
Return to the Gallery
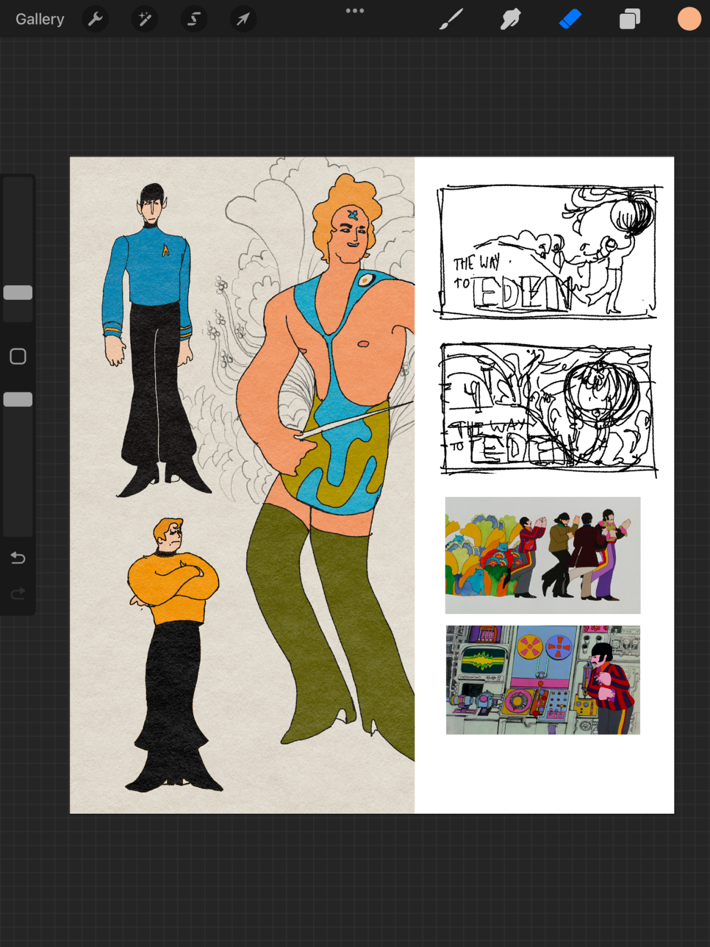point(40,19)
